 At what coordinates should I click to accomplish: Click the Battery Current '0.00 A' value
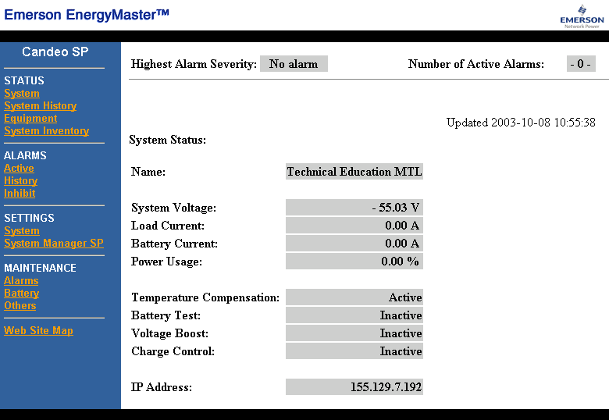354,244
